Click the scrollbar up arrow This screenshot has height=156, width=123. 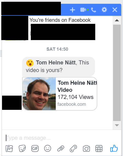click(117, 20)
